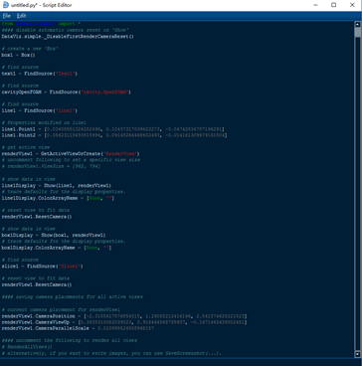Click the 'saving camera placements' comment line
This screenshot has width=362, height=366.
click(x=73, y=296)
